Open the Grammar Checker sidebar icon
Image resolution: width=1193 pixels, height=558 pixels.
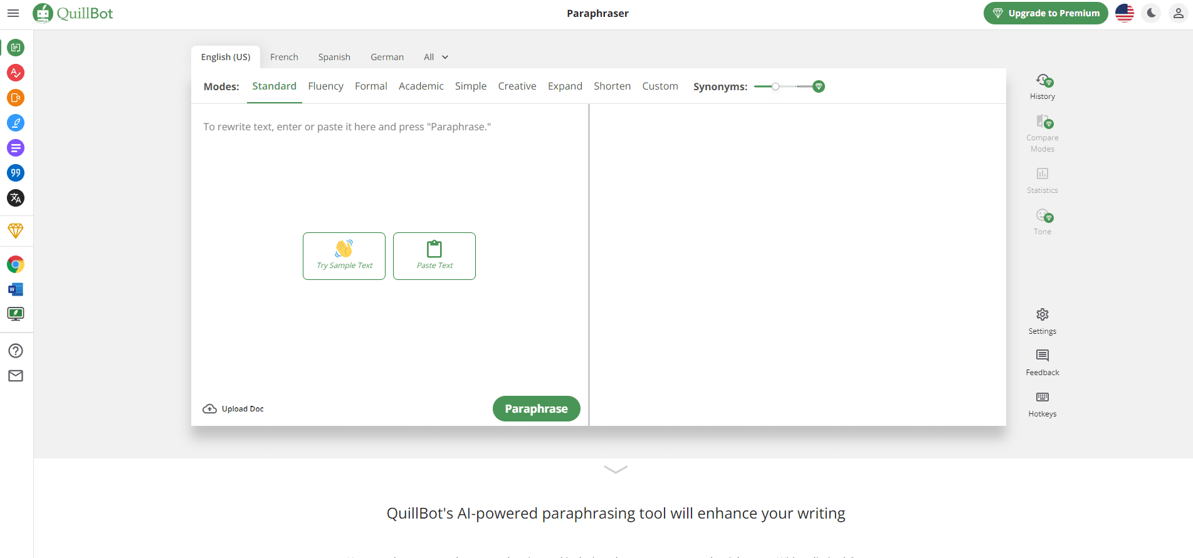click(x=16, y=73)
